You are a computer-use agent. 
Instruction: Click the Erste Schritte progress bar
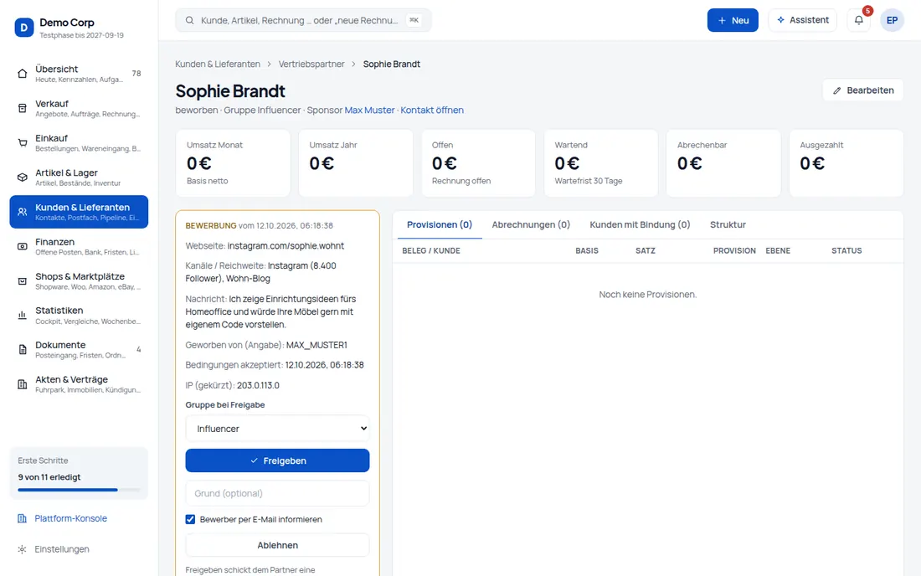point(79,490)
